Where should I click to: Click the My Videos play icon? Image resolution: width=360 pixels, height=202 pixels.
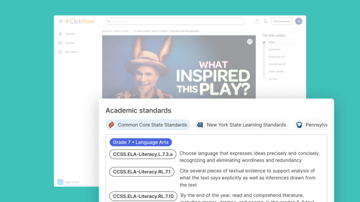[x=60, y=52]
